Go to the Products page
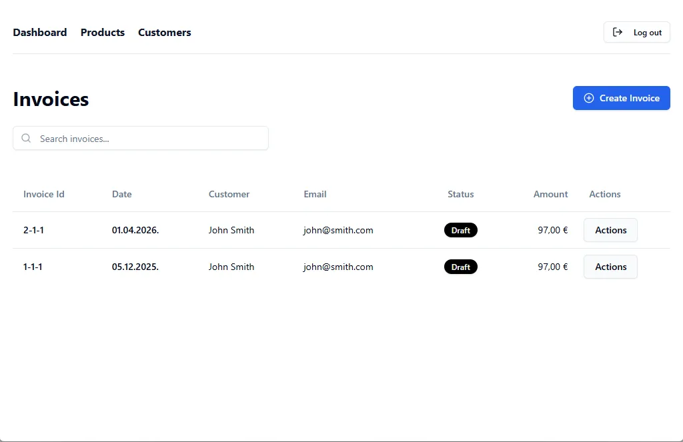Screen dimensions: 683x442 pos(103,32)
